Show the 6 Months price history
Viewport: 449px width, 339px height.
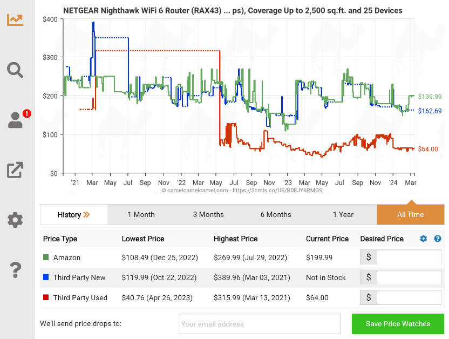[276, 214]
